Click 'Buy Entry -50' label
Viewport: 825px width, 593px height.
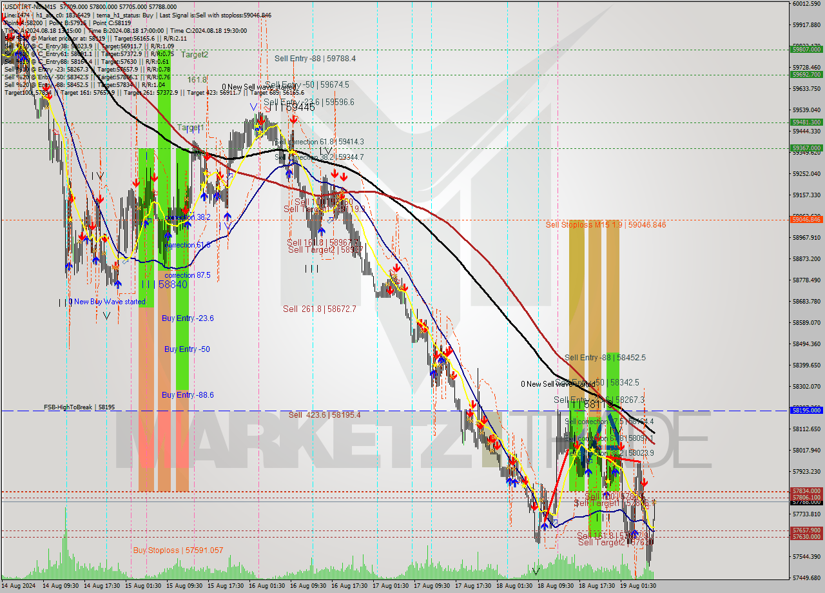tap(187, 349)
